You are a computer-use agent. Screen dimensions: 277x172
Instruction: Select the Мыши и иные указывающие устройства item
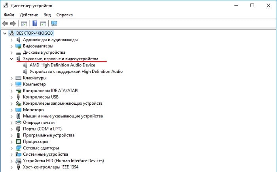63,116
